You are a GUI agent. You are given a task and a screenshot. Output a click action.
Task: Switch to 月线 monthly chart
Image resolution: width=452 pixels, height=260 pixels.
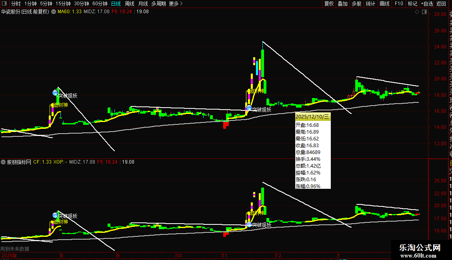pyautogui.click(x=143, y=4)
